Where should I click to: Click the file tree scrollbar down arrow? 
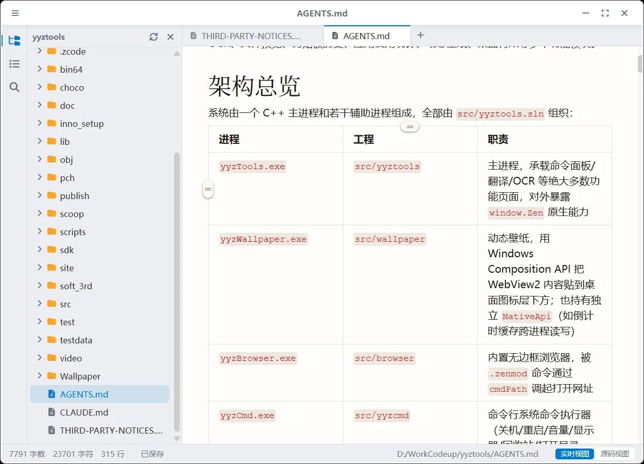click(177, 439)
